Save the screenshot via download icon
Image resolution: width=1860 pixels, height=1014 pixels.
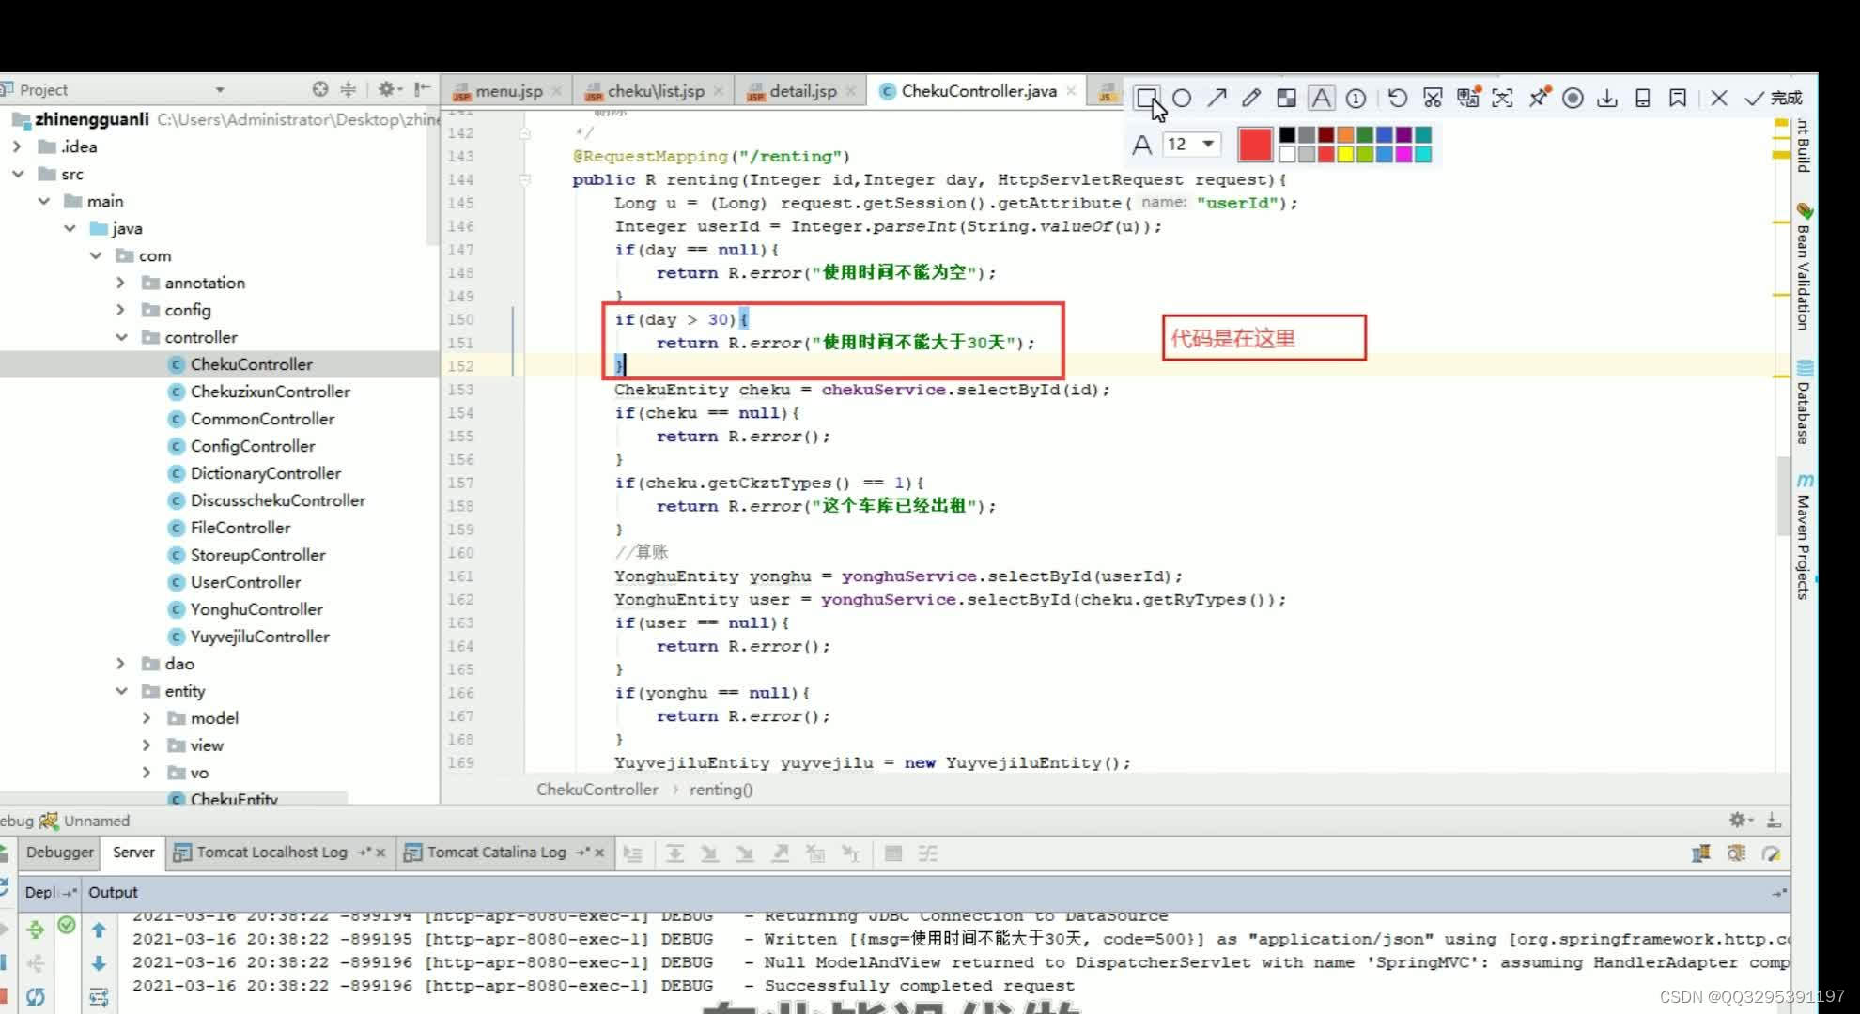[1607, 98]
